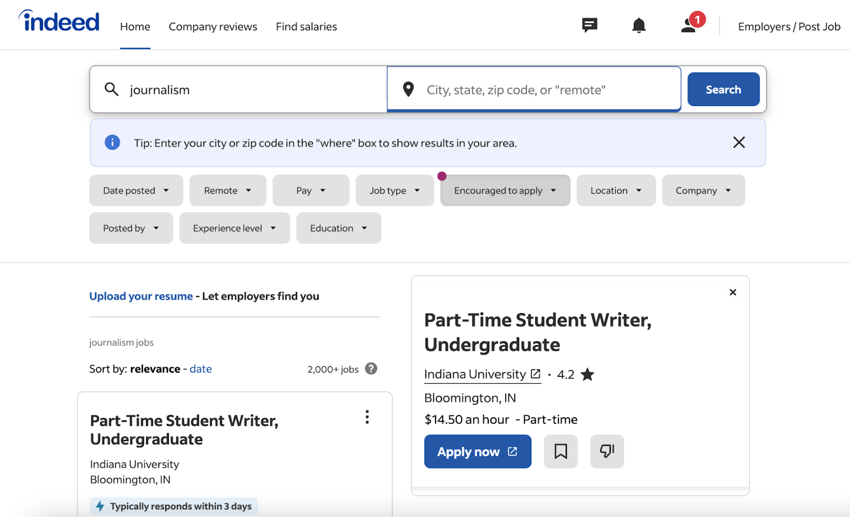Sort results by relevance
Image resolution: width=850 pixels, height=517 pixels.
[x=155, y=369]
